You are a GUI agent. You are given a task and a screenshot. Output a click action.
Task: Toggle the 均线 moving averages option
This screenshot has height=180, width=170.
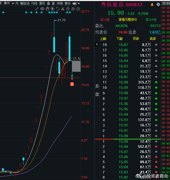34,3
